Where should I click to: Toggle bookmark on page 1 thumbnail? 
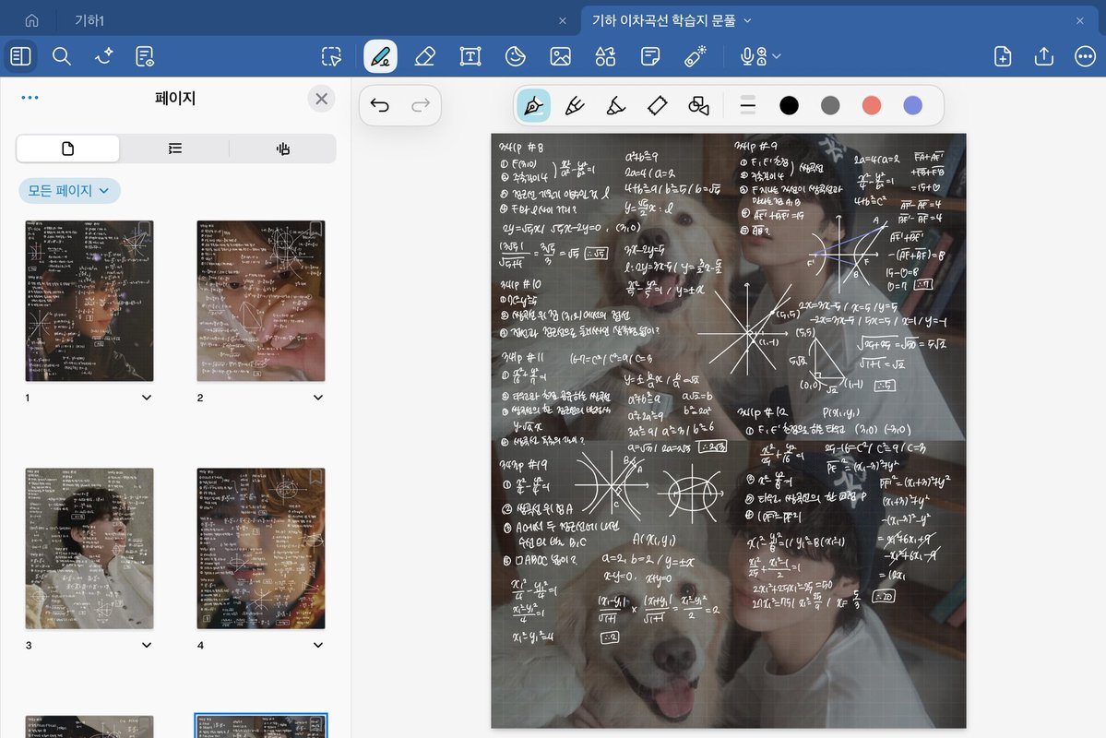click(x=144, y=230)
